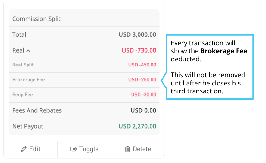This screenshot has width=266, height=163.
Task: Click the Delete button label
Action: click(142, 149)
